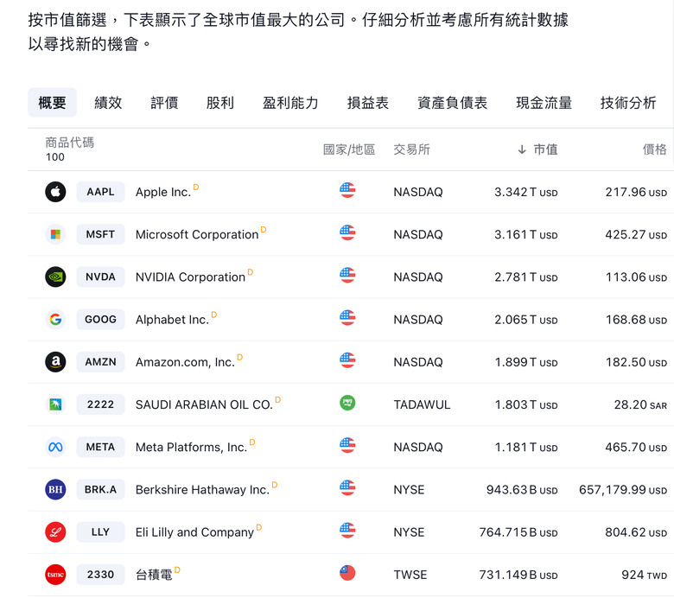Sort by the 市值 column header
The image size is (674, 598).
pos(545,149)
